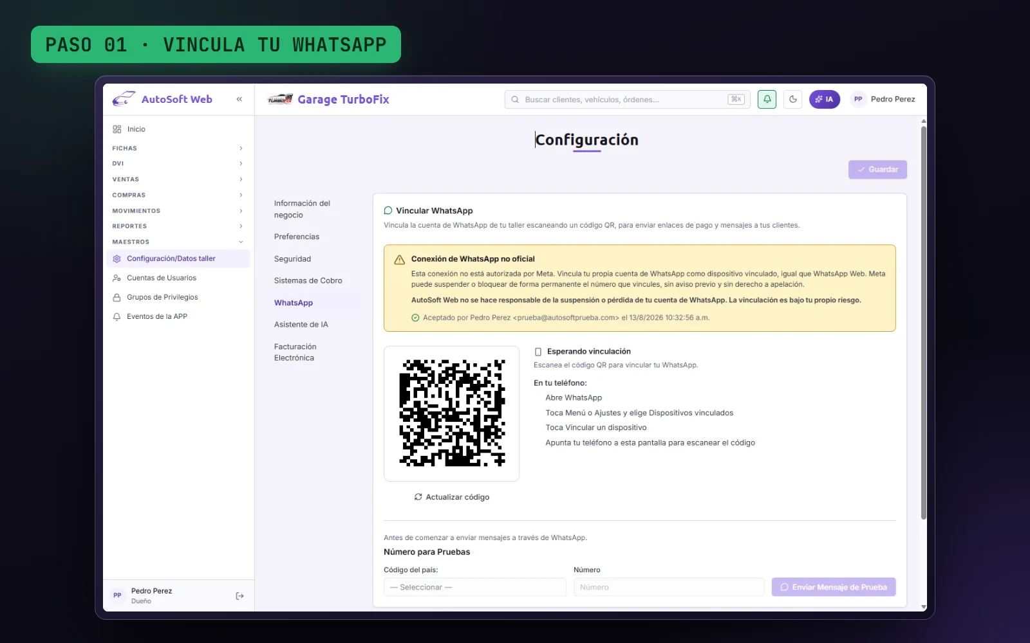This screenshot has width=1030, height=643.
Task: Expand the DVI section
Action: [x=178, y=163]
